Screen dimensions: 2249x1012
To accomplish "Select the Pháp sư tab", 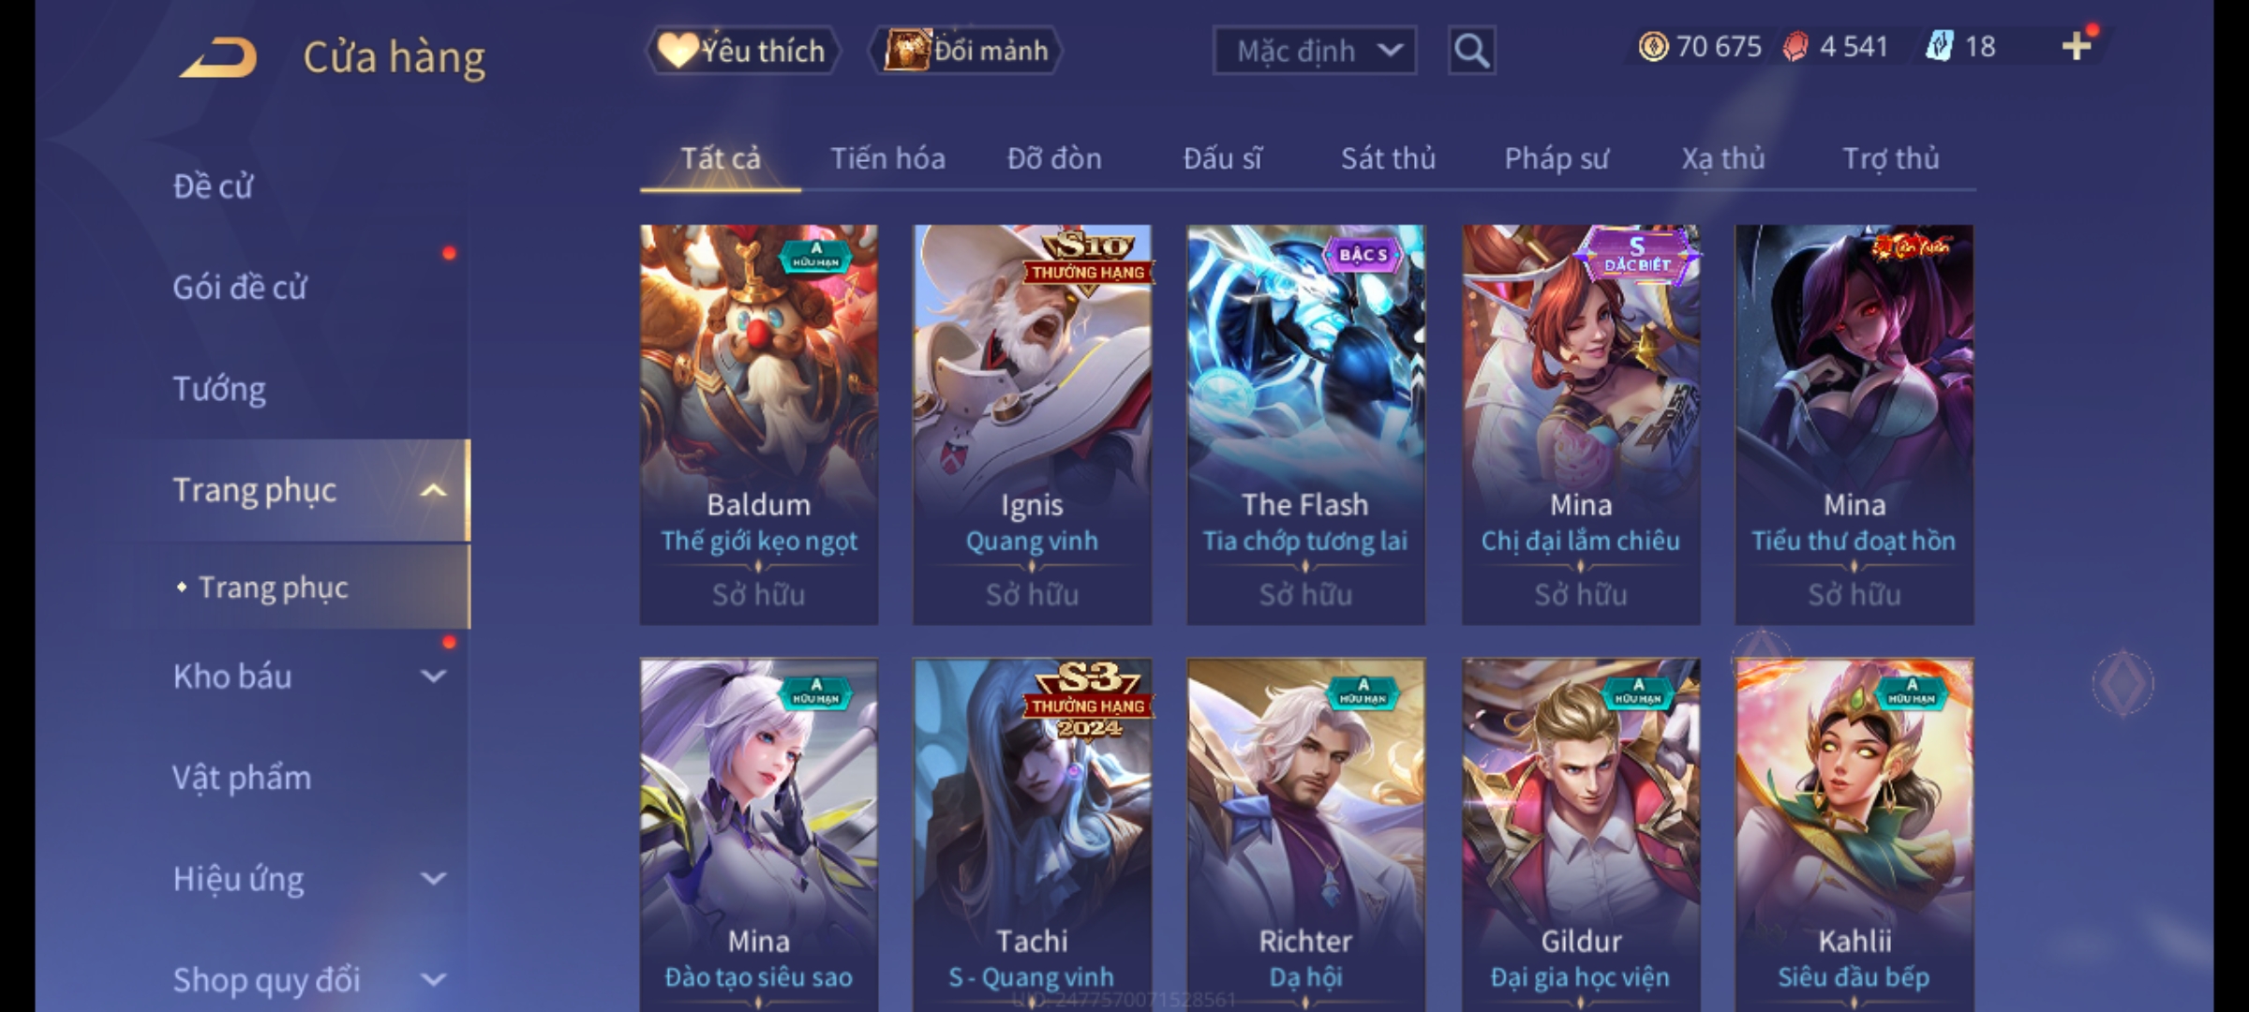I will [x=1556, y=158].
